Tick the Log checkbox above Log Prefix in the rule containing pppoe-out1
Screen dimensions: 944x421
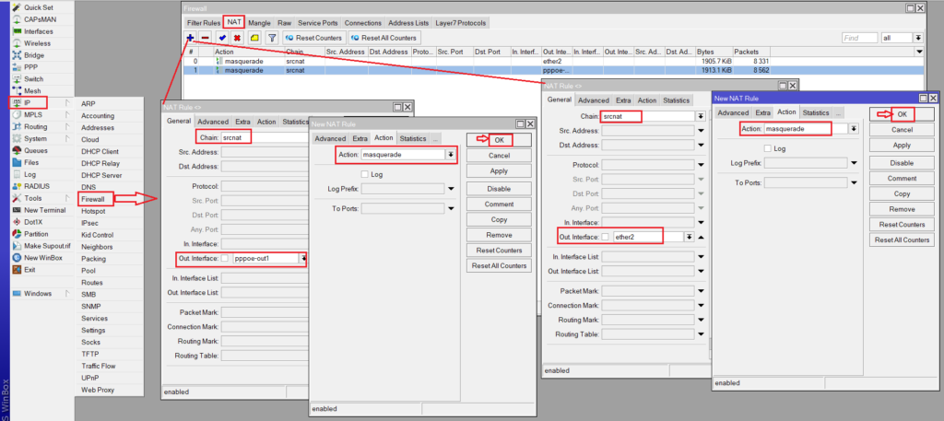[365, 173]
